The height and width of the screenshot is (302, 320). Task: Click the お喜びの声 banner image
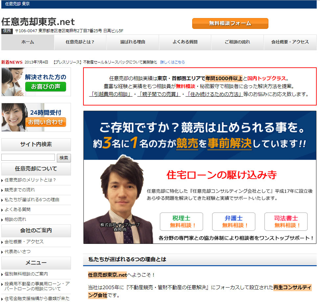(x=36, y=82)
